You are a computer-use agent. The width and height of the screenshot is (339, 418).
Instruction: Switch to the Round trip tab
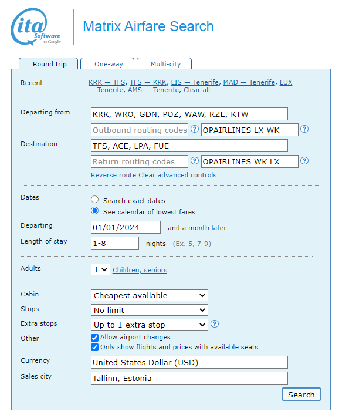(49, 64)
